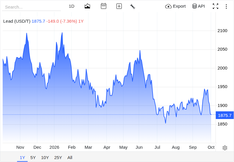234x162 pixels.
Task: Open the 1D interval selector
Action: click(71, 6)
